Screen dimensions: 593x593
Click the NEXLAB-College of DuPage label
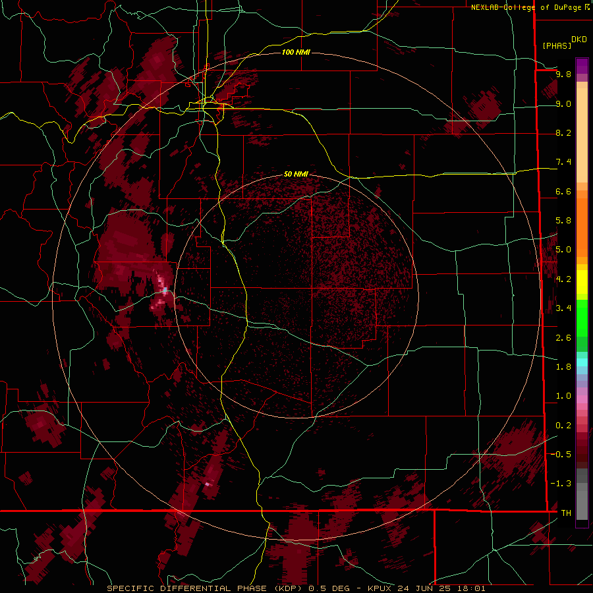[527, 7]
